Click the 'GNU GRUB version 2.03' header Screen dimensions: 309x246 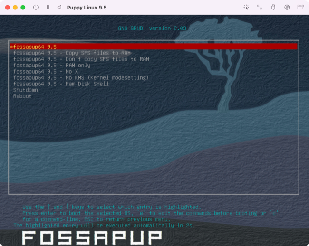coord(152,28)
